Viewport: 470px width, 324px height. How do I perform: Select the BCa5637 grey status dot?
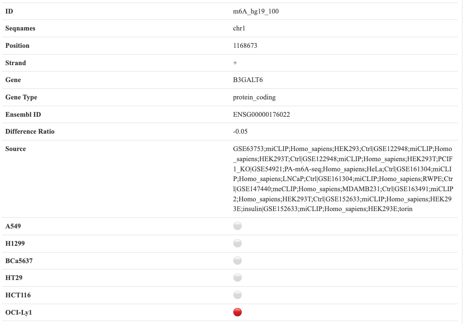pyautogui.click(x=238, y=261)
